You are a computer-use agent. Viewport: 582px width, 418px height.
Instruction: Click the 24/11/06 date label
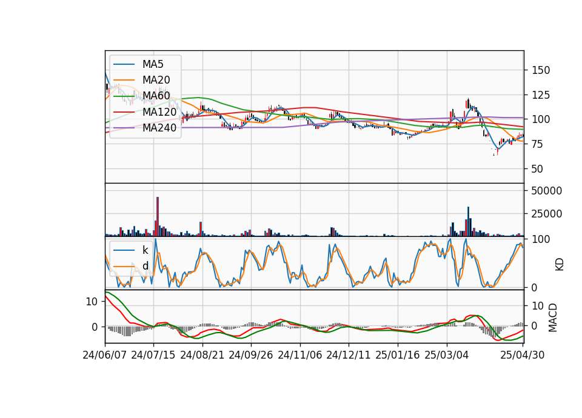[x=300, y=355]
